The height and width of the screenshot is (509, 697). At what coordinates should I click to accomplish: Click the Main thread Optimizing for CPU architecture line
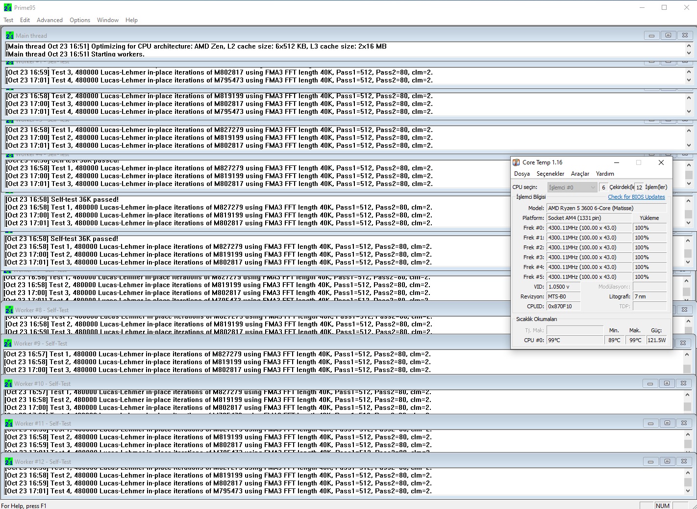pyautogui.click(x=196, y=46)
